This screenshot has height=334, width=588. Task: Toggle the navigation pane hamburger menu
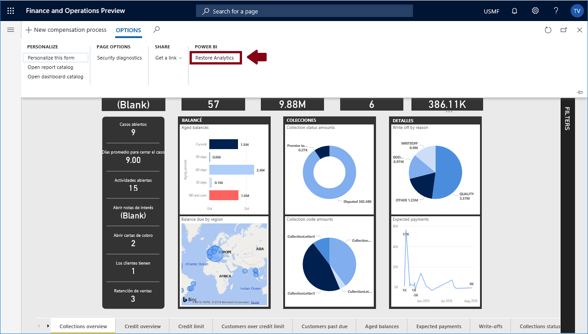pos(11,30)
